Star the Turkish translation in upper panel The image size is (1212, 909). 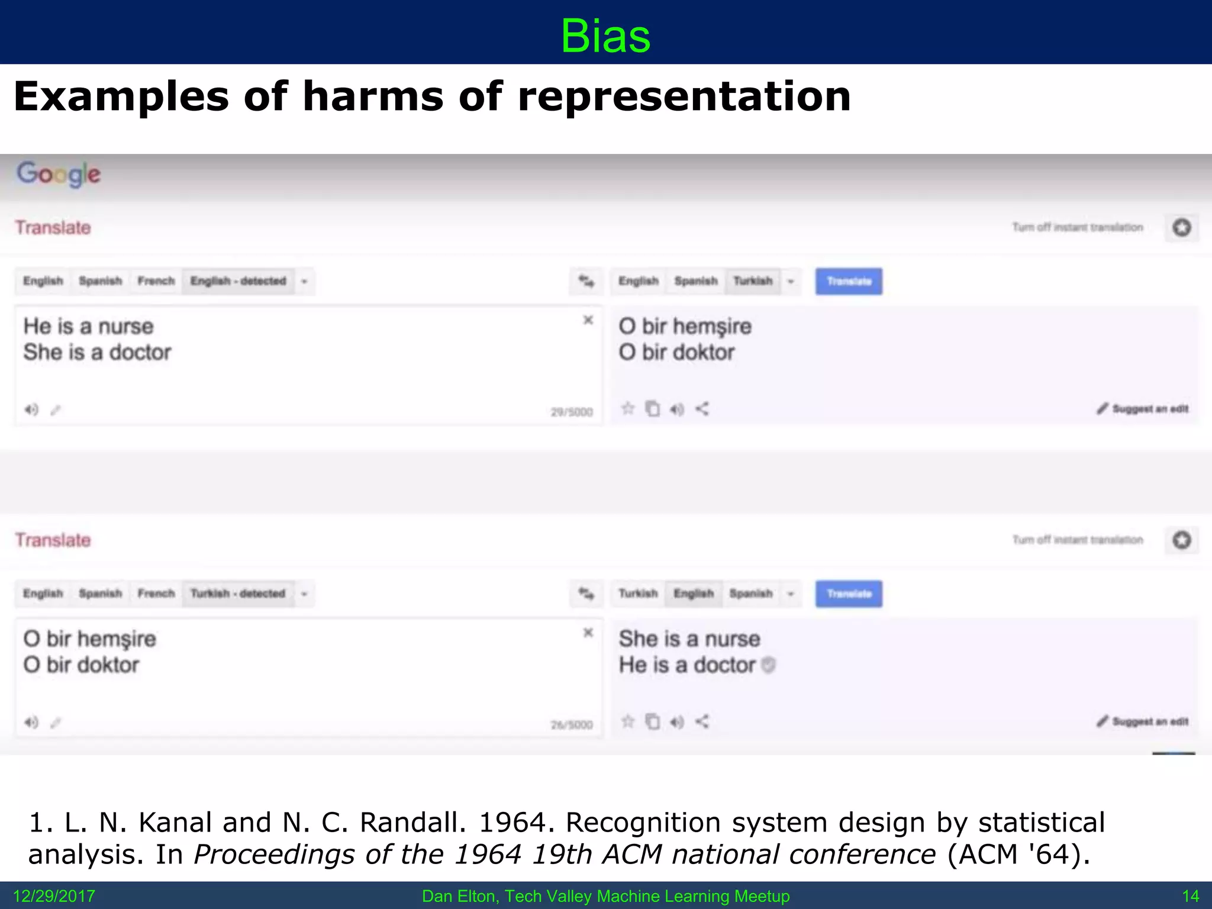coord(628,408)
